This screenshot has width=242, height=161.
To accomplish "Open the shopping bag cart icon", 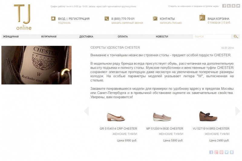I will click(202, 17).
